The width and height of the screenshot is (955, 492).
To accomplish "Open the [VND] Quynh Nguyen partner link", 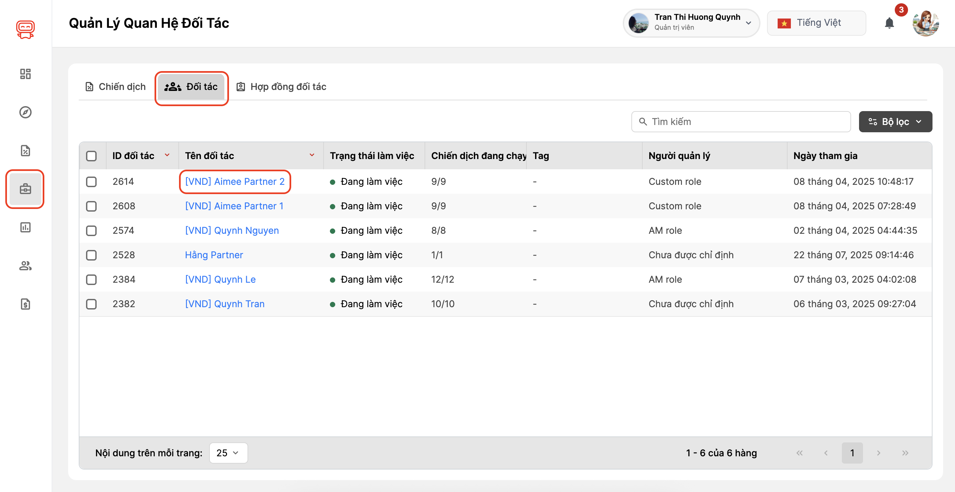I will tap(232, 230).
